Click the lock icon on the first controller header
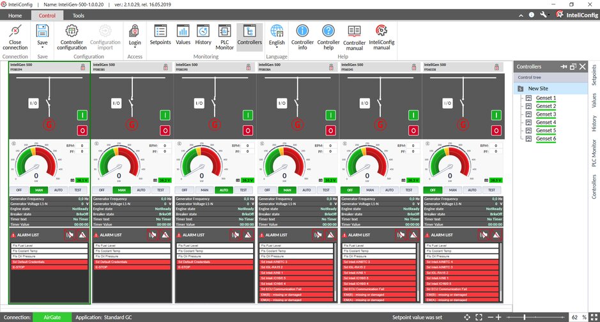Image resolution: width=600 pixels, height=322 pixels. click(82, 67)
